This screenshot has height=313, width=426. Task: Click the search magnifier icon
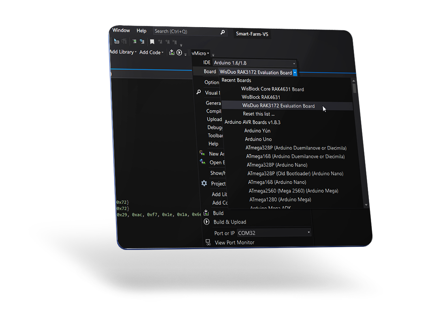point(223,32)
